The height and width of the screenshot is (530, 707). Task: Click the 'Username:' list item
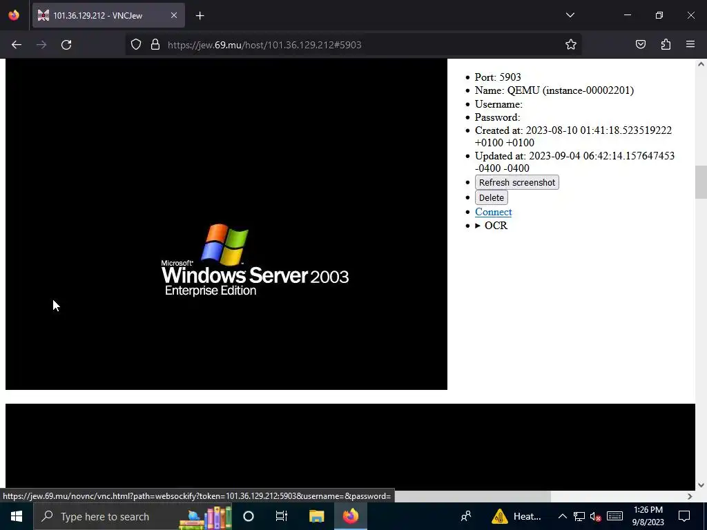pyautogui.click(x=498, y=104)
